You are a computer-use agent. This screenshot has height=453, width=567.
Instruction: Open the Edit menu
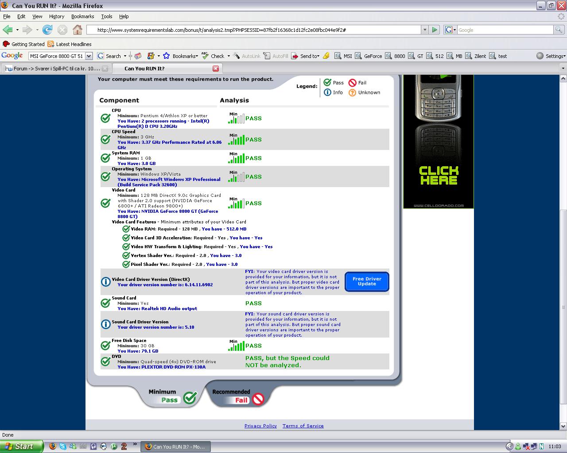[21, 16]
